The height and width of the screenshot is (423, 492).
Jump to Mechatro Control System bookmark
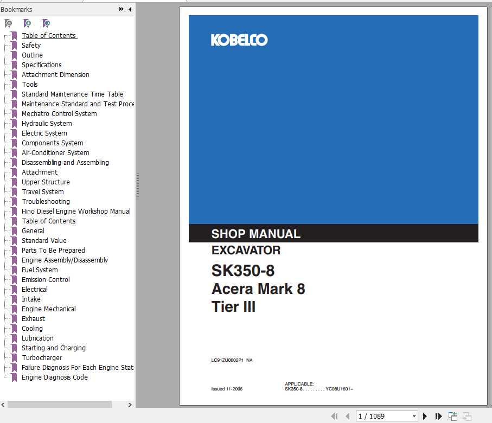pyautogui.click(x=59, y=113)
